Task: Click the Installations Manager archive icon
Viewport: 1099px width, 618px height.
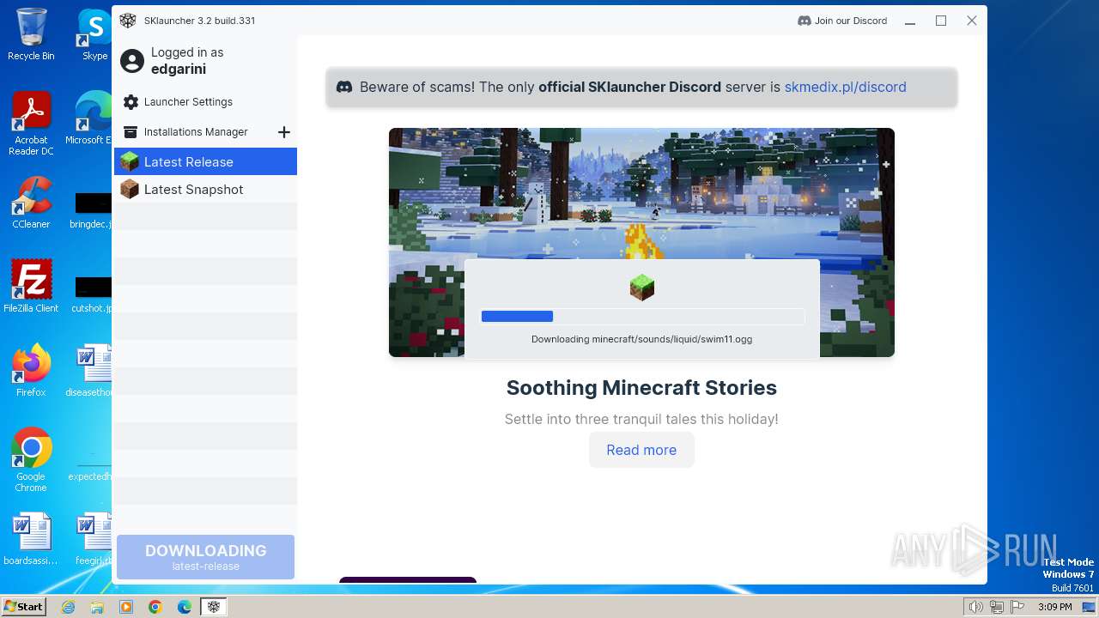Action: [x=131, y=132]
